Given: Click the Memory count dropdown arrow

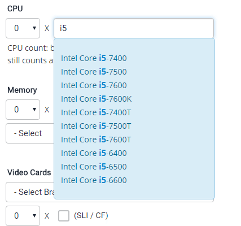Looking at the screenshot, I should pos(34,110).
